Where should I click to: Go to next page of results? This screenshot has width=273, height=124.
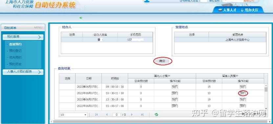[132, 115]
